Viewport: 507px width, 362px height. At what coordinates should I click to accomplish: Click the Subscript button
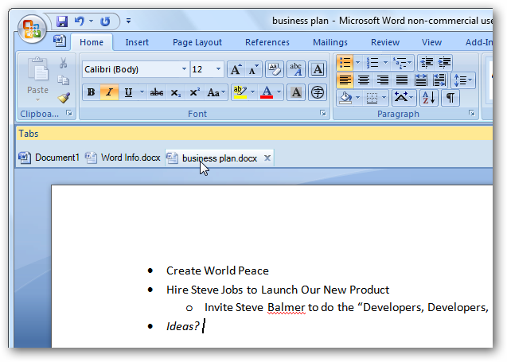pos(175,93)
